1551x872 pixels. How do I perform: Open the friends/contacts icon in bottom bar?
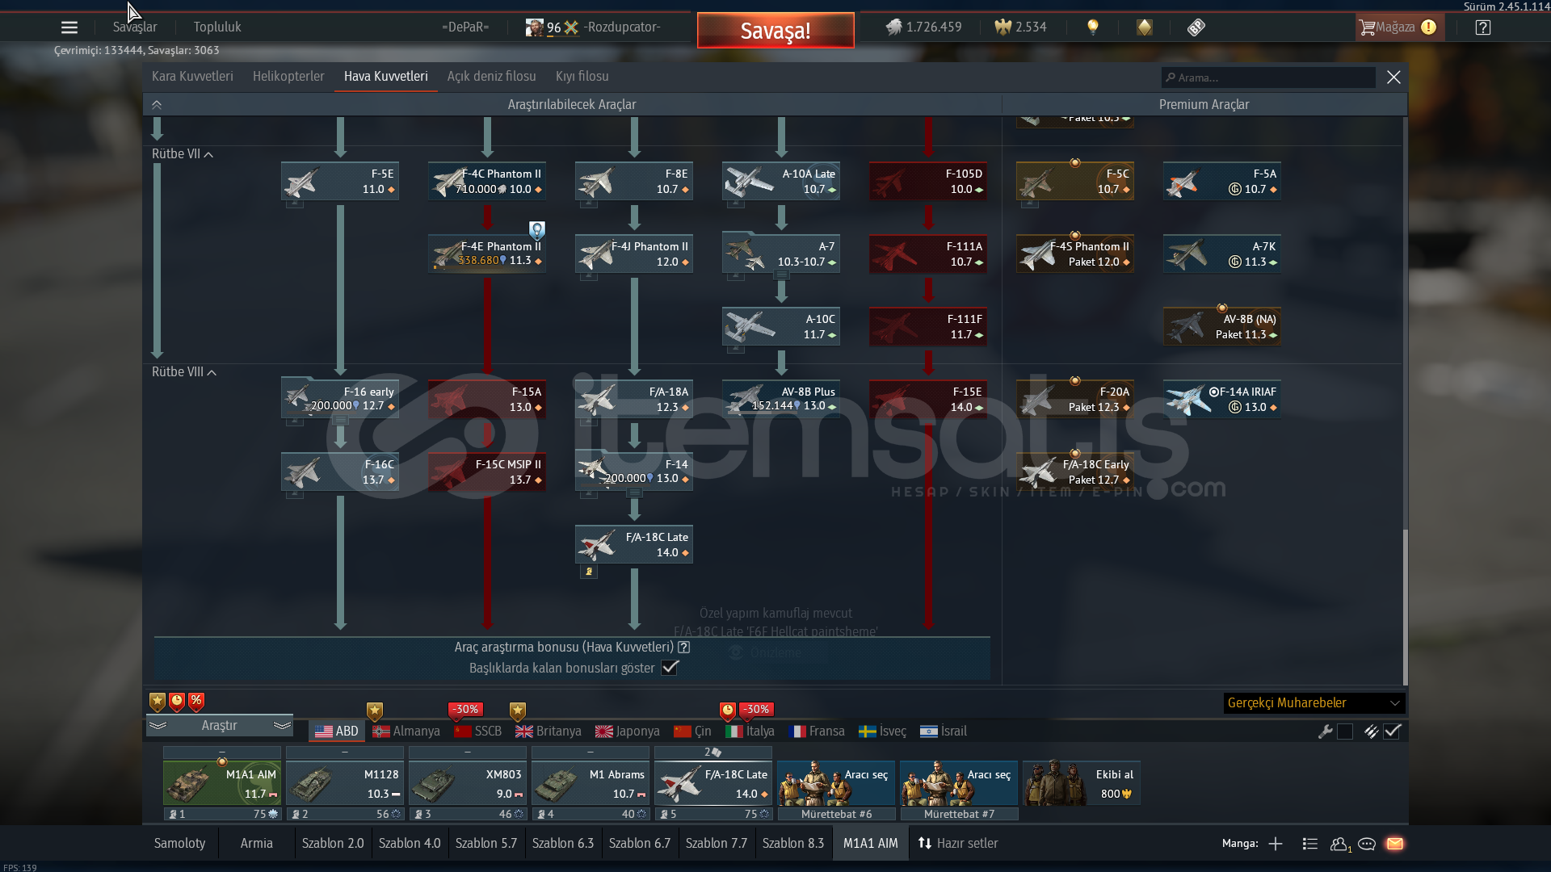(x=1339, y=844)
